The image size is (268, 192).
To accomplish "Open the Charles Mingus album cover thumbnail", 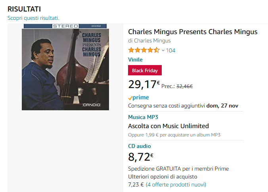I will [x=65, y=67].
